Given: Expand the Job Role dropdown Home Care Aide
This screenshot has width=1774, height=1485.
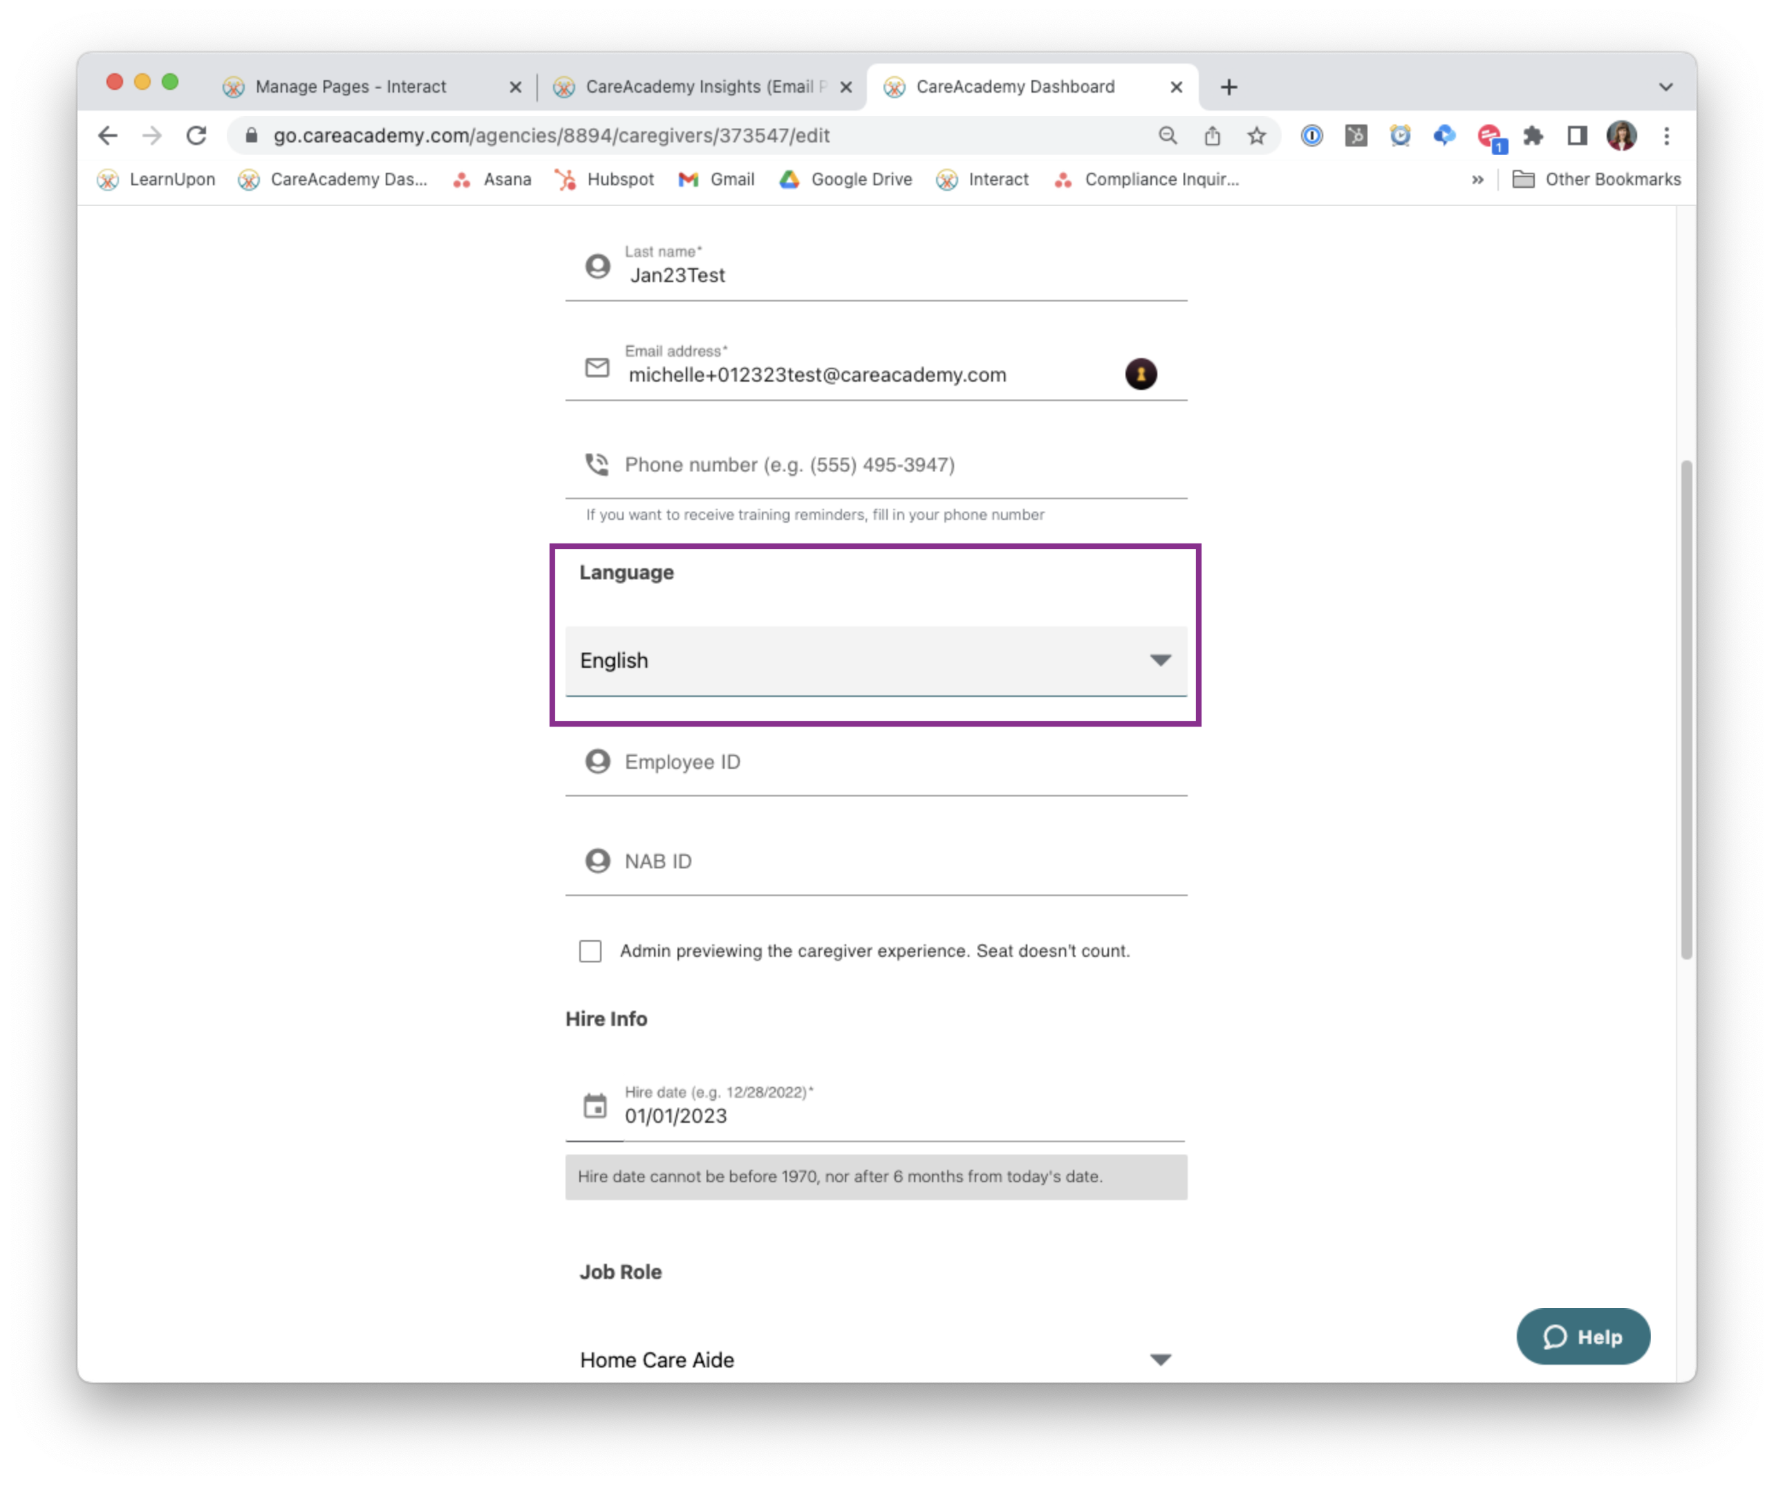Looking at the screenshot, I should coord(875,1359).
